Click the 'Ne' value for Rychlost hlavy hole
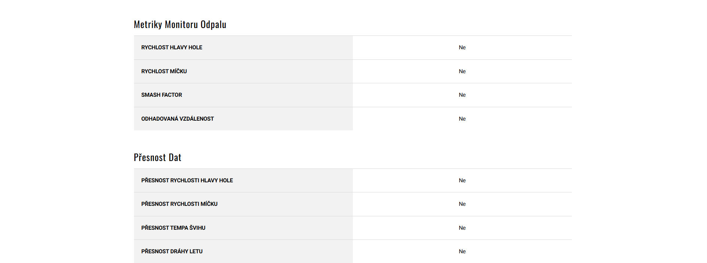This screenshot has width=707, height=263. click(x=462, y=47)
